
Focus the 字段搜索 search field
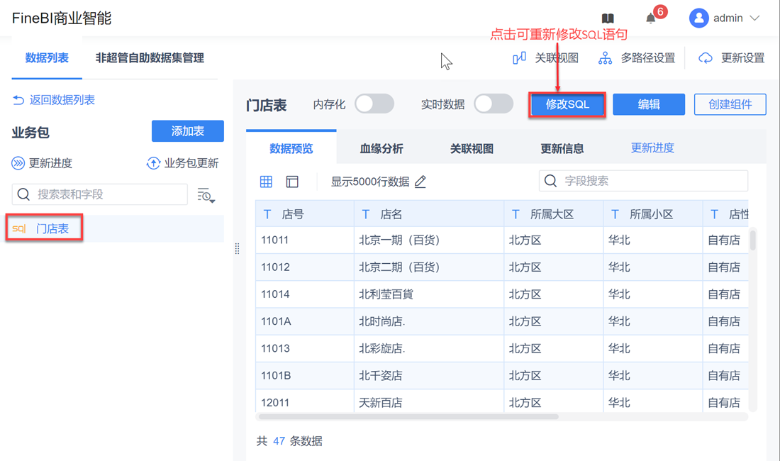pyautogui.click(x=652, y=181)
